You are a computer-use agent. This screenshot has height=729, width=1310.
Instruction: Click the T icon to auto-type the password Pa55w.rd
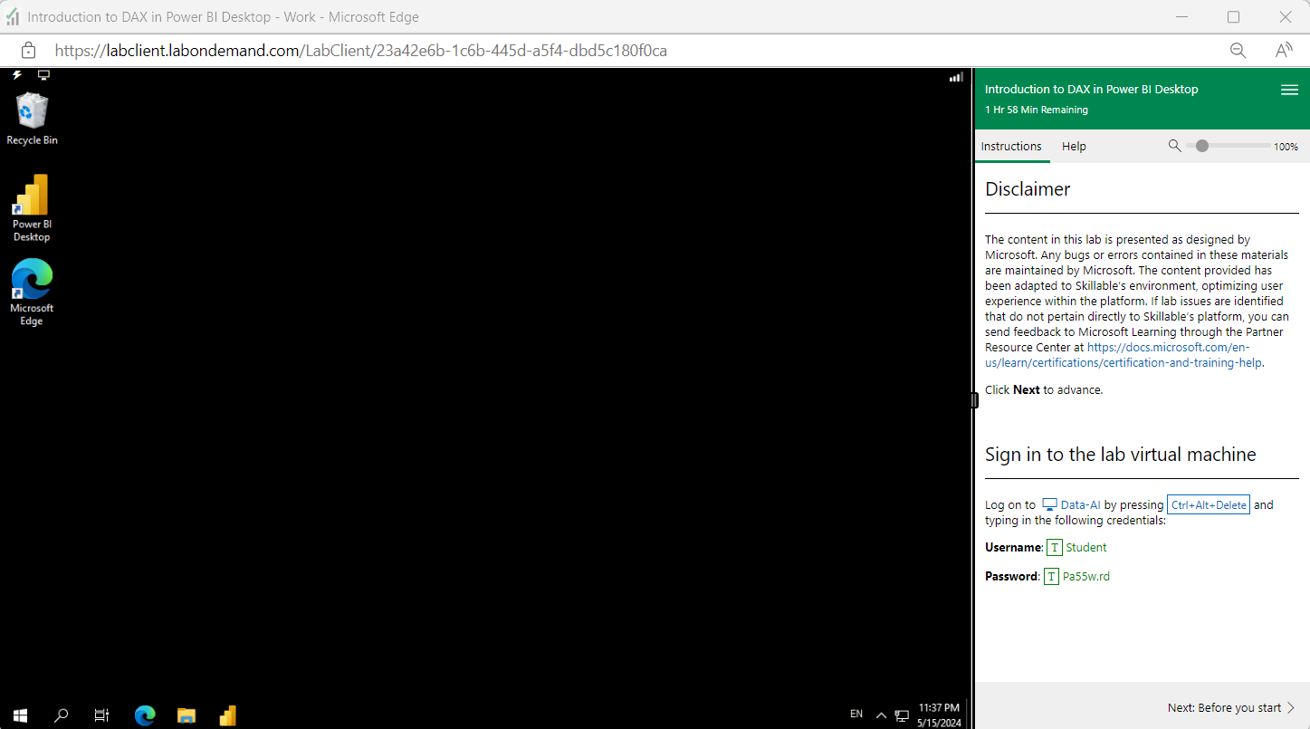pyautogui.click(x=1051, y=576)
